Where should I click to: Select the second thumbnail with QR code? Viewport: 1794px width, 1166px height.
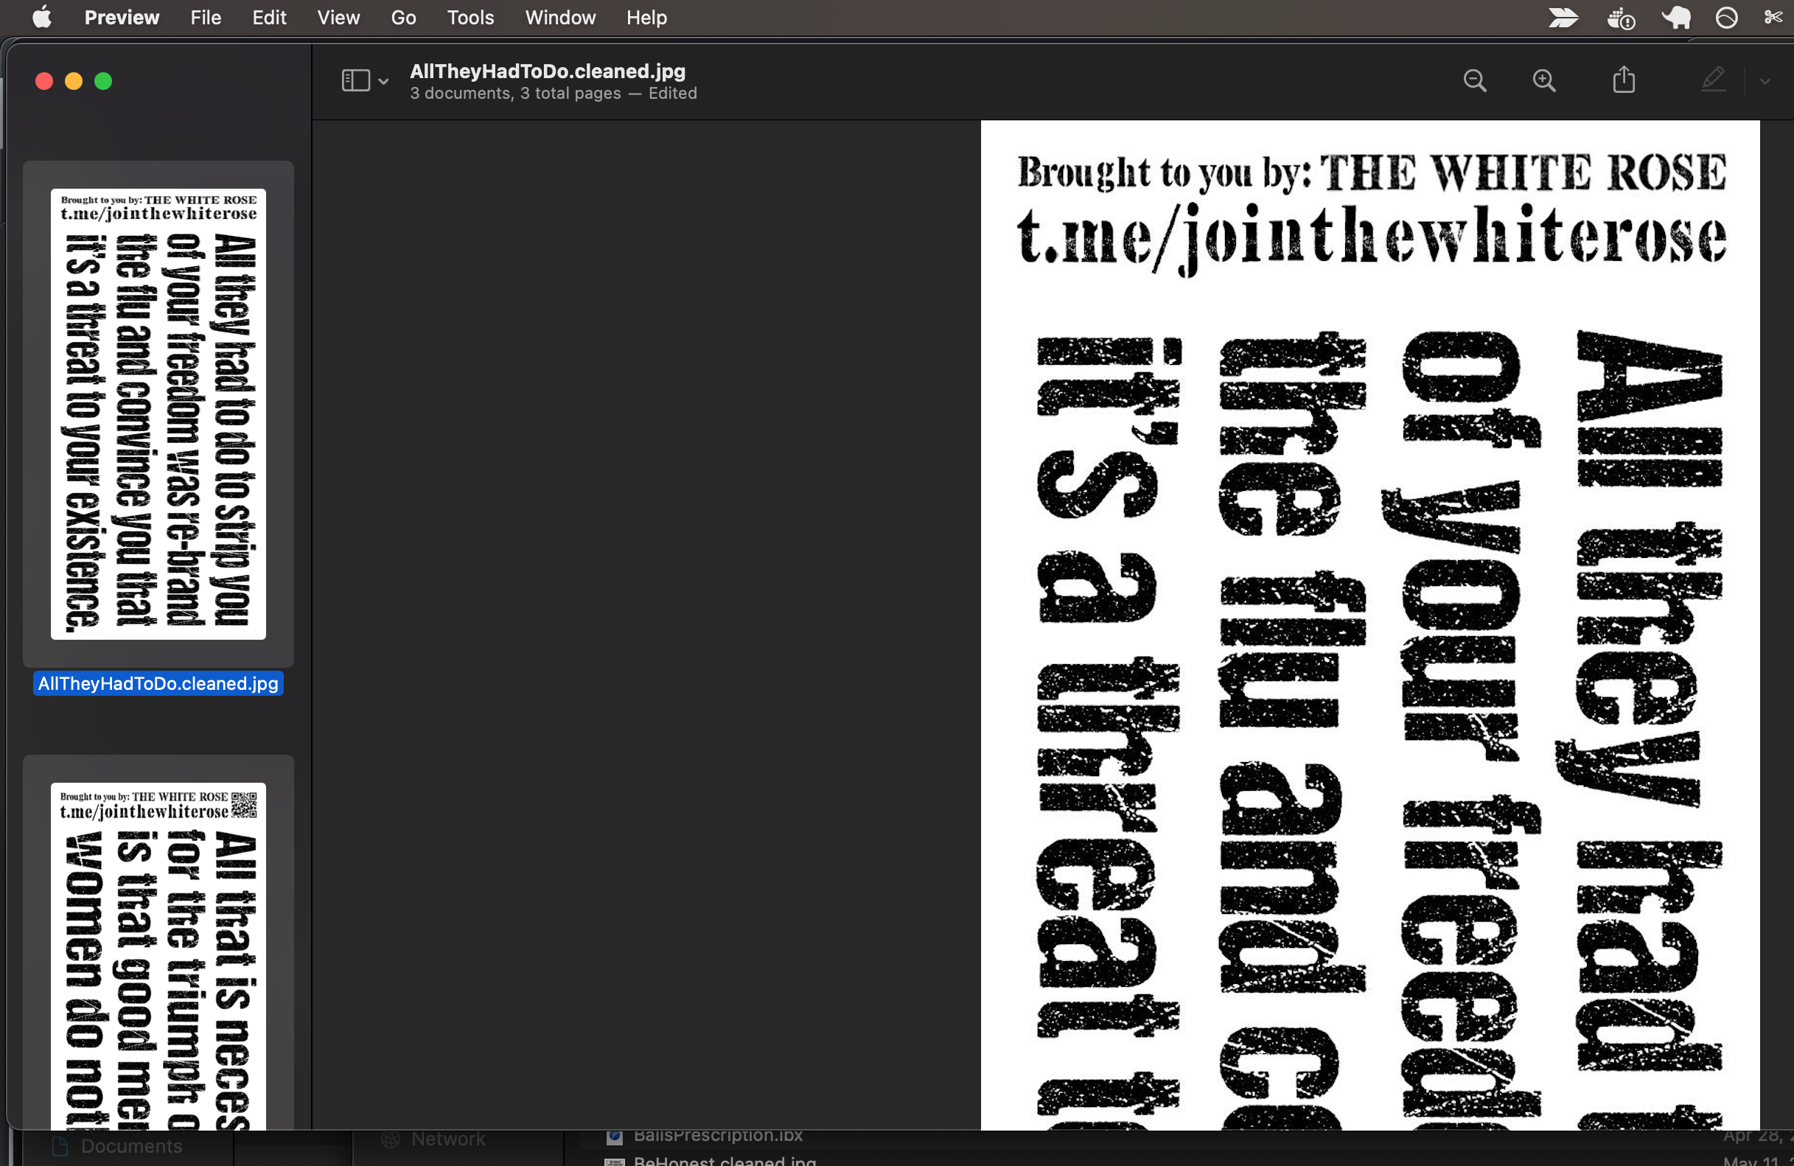point(158,956)
